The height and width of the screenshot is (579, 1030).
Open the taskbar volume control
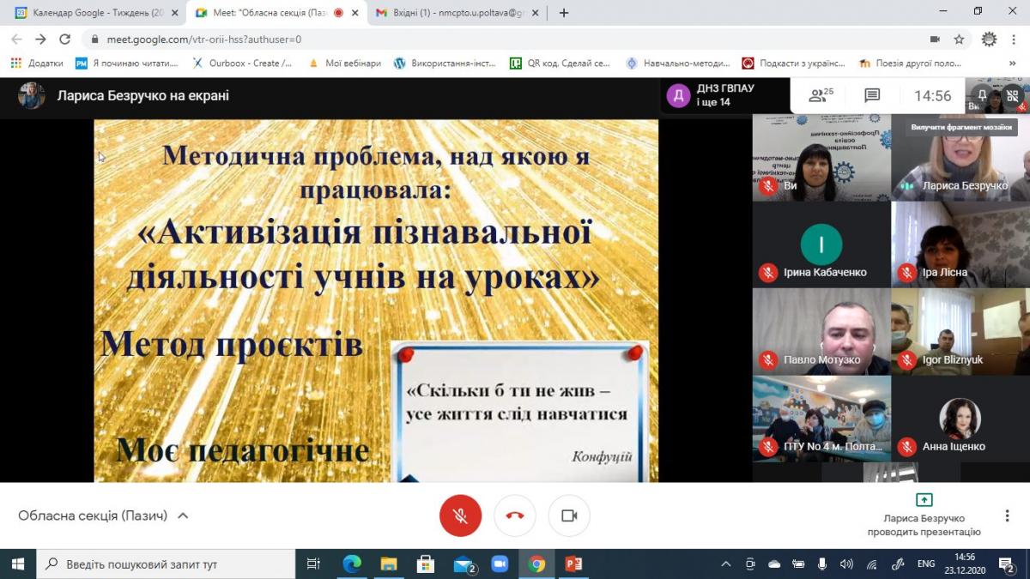coord(846,564)
